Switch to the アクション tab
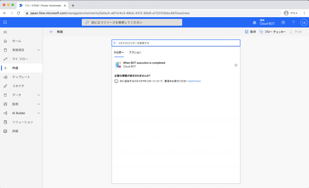Viewport: 309px width, 188px height. (x=135, y=53)
